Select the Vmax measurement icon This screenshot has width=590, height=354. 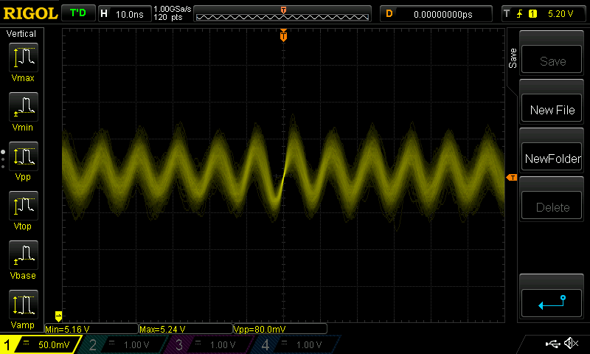[23, 58]
